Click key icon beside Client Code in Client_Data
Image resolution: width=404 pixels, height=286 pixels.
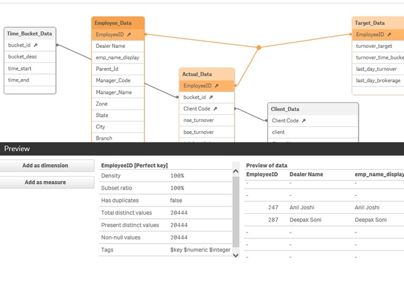pyautogui.click(x=304, y=121)
